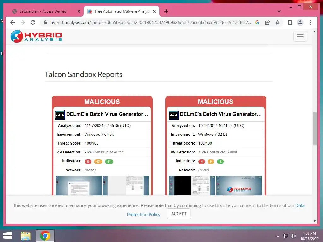Open a new tab with plus button
The height and width of the screenshot is (242, 323).
pyautogui.click(x=166, y=11)
